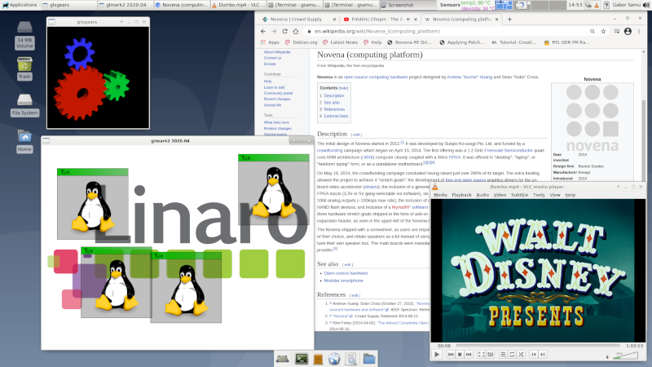Skip to next media in VLC
This screenshot has width=652, height=367.
point(469,355)
